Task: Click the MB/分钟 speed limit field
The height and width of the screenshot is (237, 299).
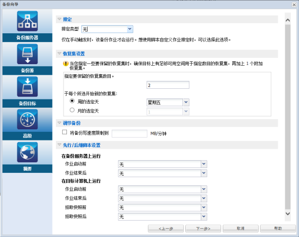Action: [x=129, y=133]
